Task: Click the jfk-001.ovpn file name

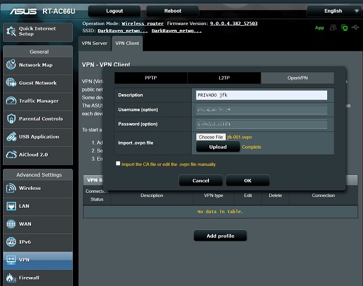Action: (239, 137)
